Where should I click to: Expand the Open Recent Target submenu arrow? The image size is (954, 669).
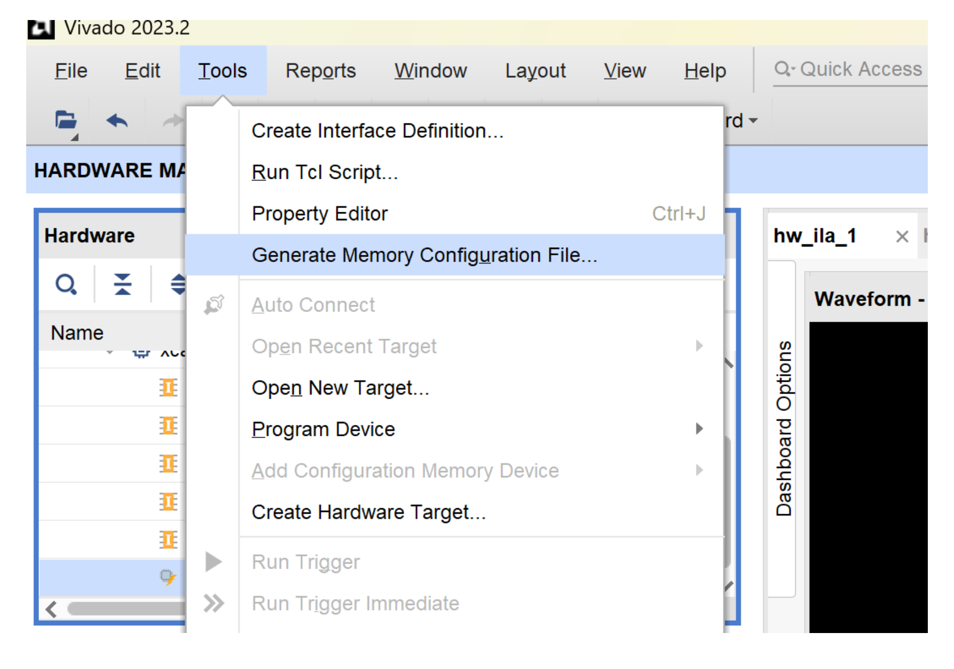point(699,346)
